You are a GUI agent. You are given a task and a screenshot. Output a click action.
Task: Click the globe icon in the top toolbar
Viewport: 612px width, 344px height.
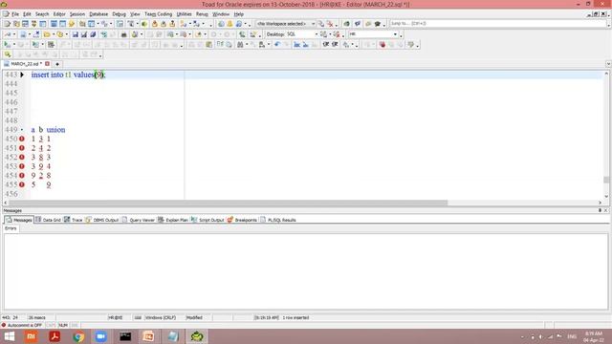click(x=221, y=24)
